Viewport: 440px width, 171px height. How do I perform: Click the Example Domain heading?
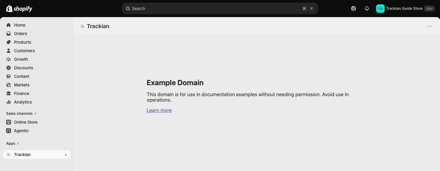175,83
